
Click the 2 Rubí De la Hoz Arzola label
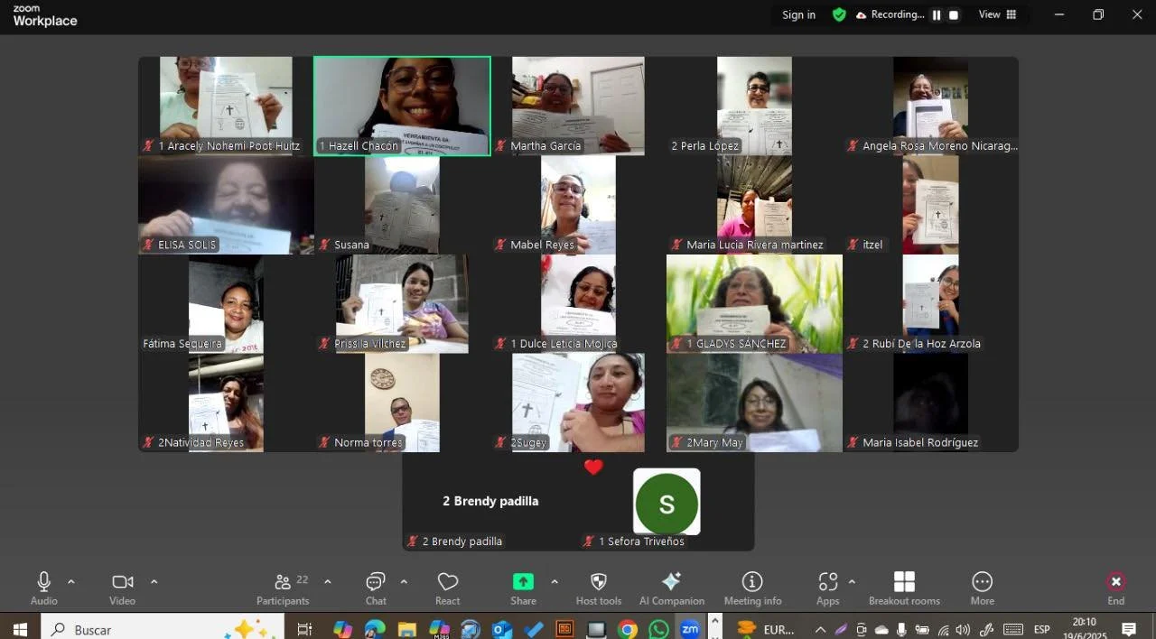[x=921, y=344]
